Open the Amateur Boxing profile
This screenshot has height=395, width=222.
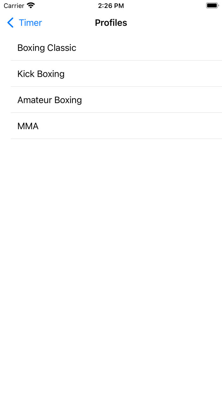(50, 100)
